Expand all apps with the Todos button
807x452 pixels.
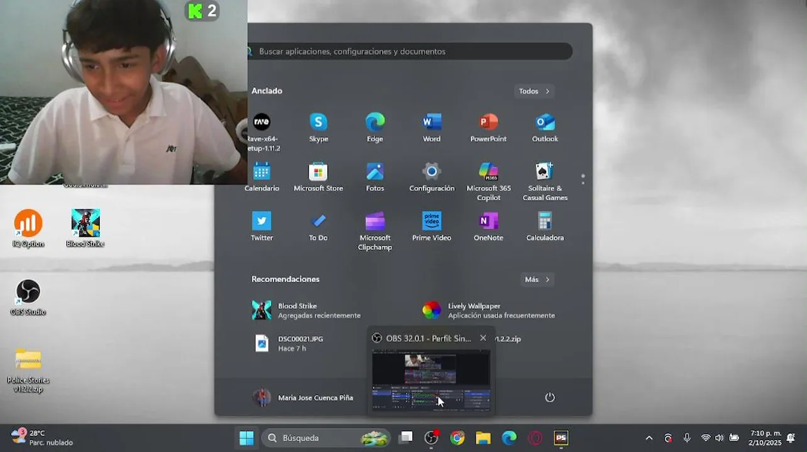[x=534, y=91]
